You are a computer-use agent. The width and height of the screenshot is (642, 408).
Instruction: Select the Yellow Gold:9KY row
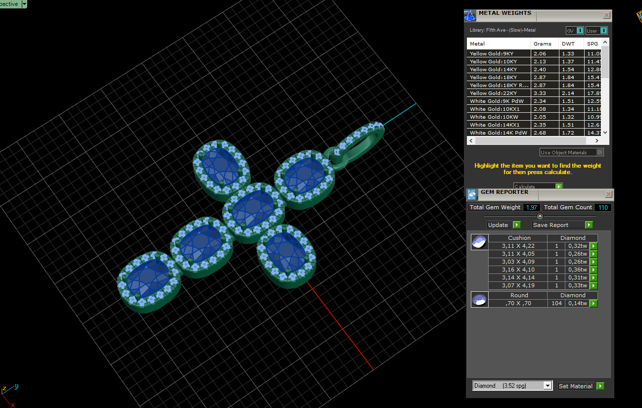click(x=535, y=53)
